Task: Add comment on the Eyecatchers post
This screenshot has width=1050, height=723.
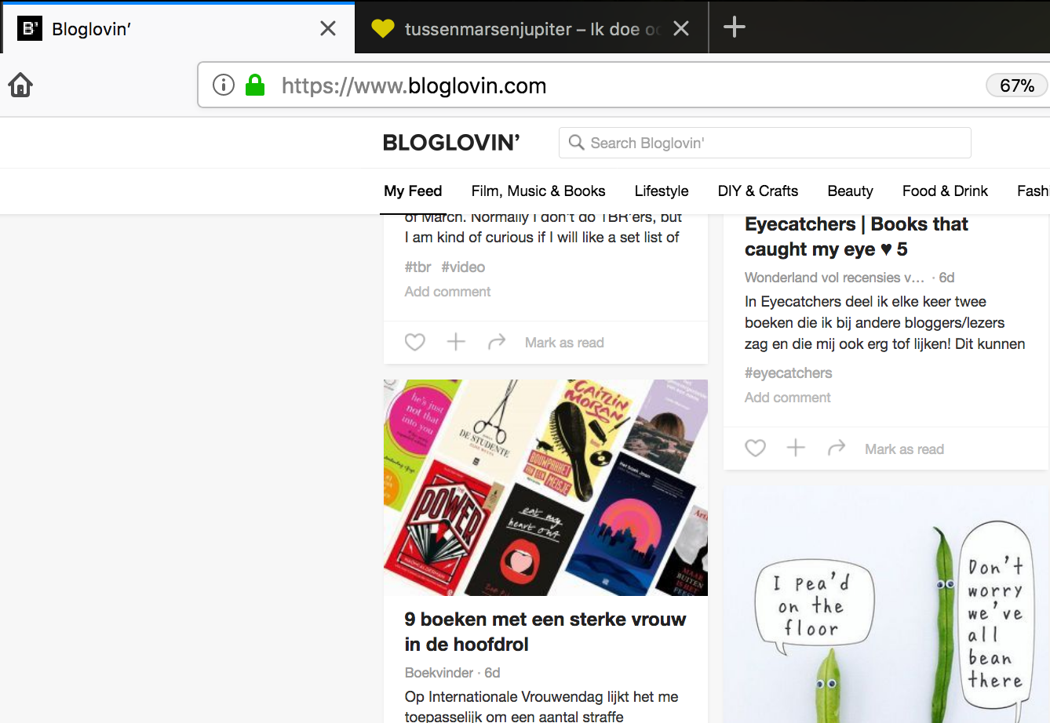Action: click(x=788, y=398)
